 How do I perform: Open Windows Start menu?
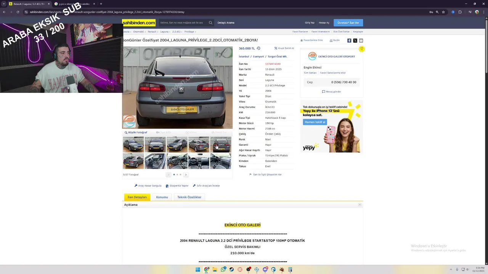[198, 269]
